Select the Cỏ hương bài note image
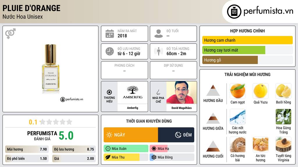298x167 pixels. coord(237,144)
